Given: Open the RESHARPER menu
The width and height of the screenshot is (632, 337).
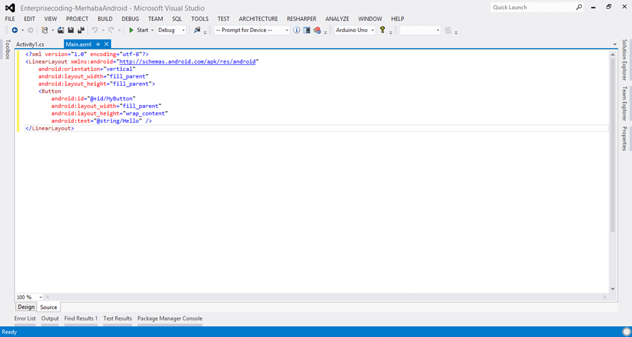Looking at the screenshot, I should pos(301,19).
